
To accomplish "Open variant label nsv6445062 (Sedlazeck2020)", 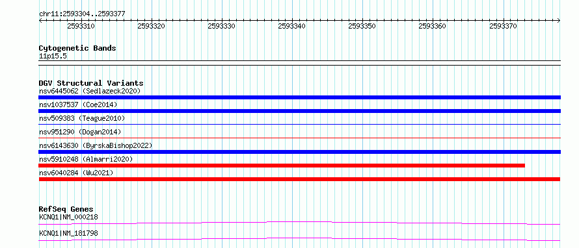I will click(90, 91).
